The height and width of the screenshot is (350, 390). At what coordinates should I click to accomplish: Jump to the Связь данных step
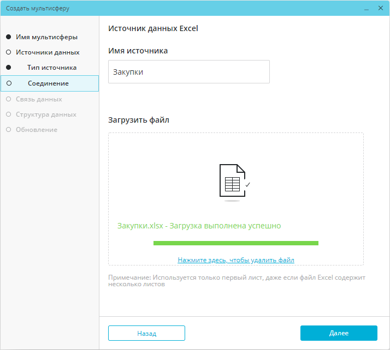point(39,99)
